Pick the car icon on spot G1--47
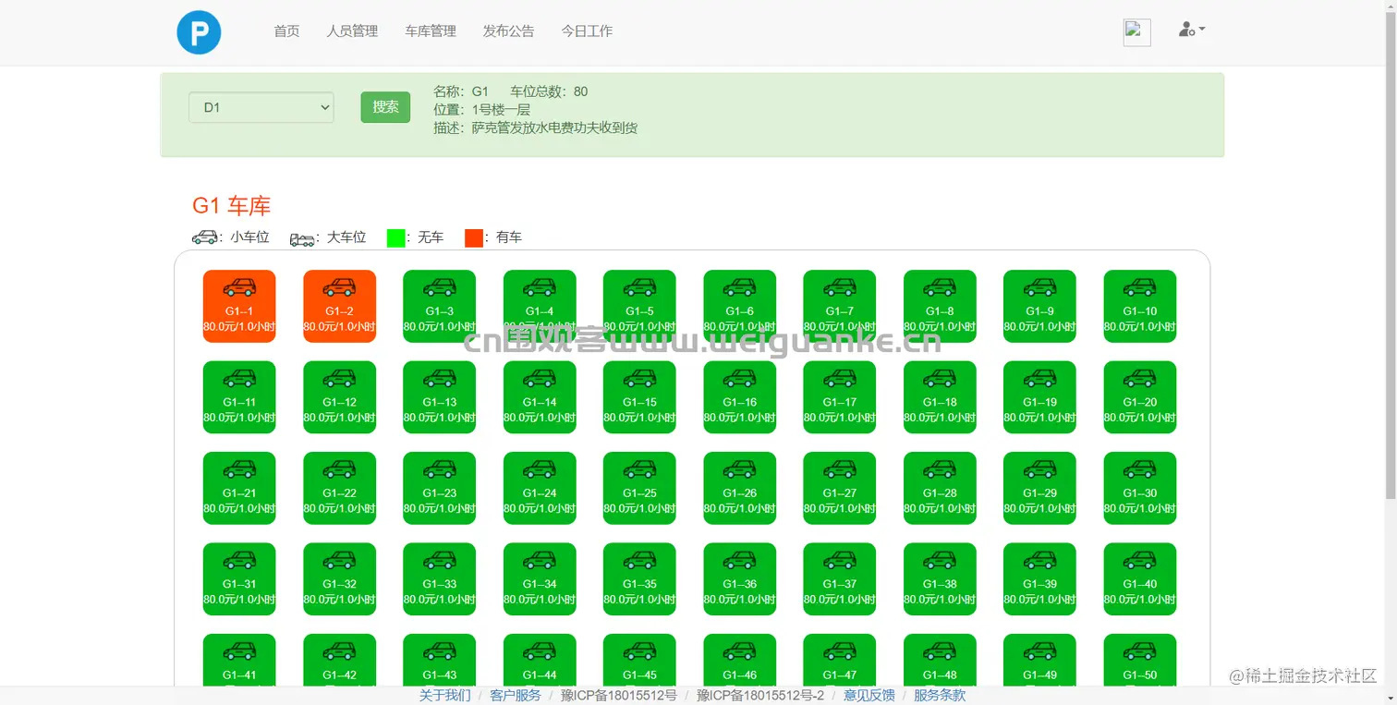Viewport: 1397px width, 705px height. tap(840, 652)
